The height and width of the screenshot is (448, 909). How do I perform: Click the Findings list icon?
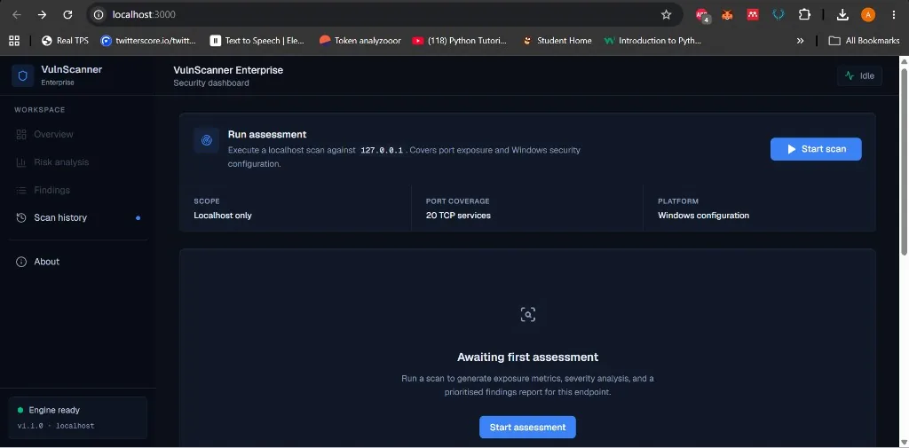click(21, 190)
